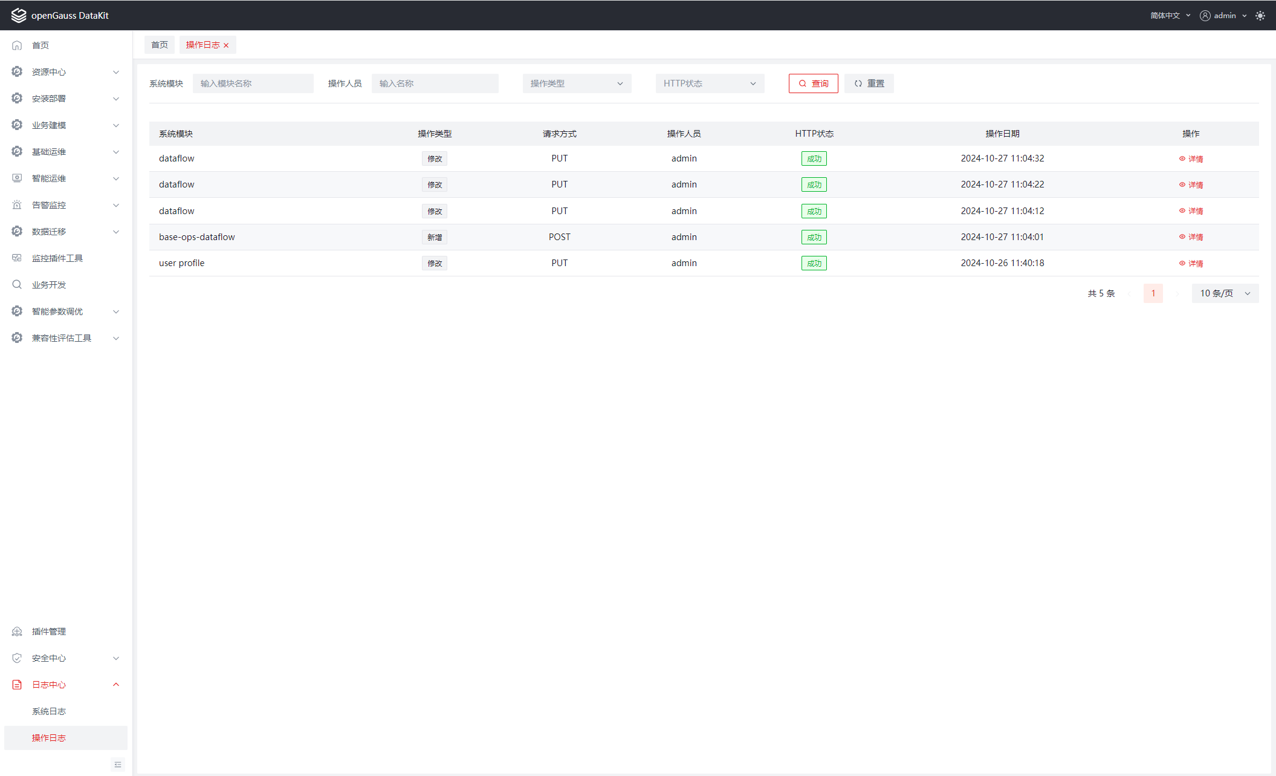This screenshot has width=1276, height=776.
Task: View details eye icon for 11:04:12 row
Action: click(x=1182, y=211)
